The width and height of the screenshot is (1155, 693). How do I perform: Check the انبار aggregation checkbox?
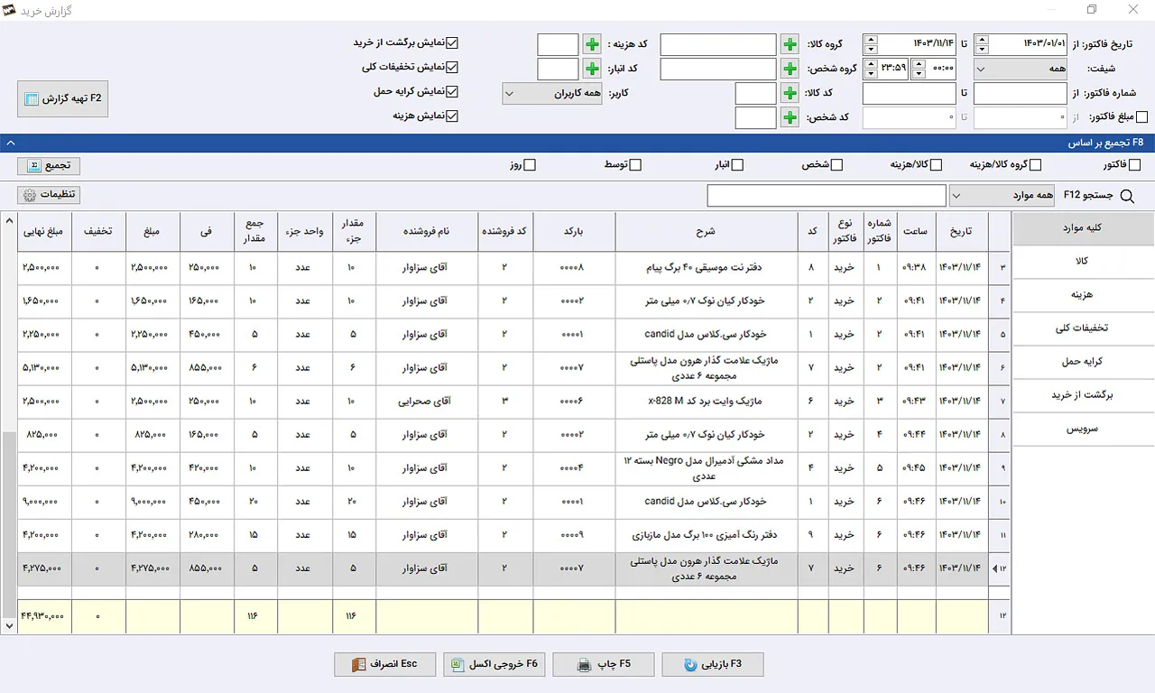click(737, 165)
